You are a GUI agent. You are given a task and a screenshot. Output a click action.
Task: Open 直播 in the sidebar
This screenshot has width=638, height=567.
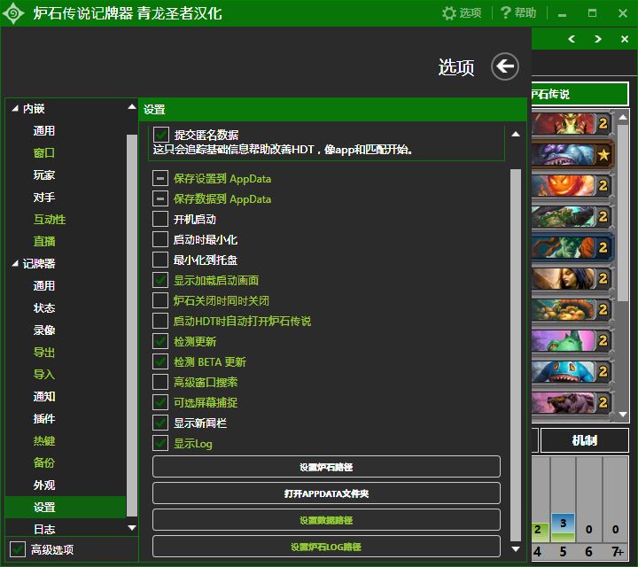[x=44, y=242]
